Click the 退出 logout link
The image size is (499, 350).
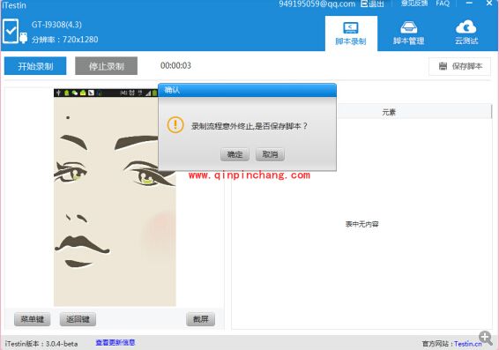[376, 4]
